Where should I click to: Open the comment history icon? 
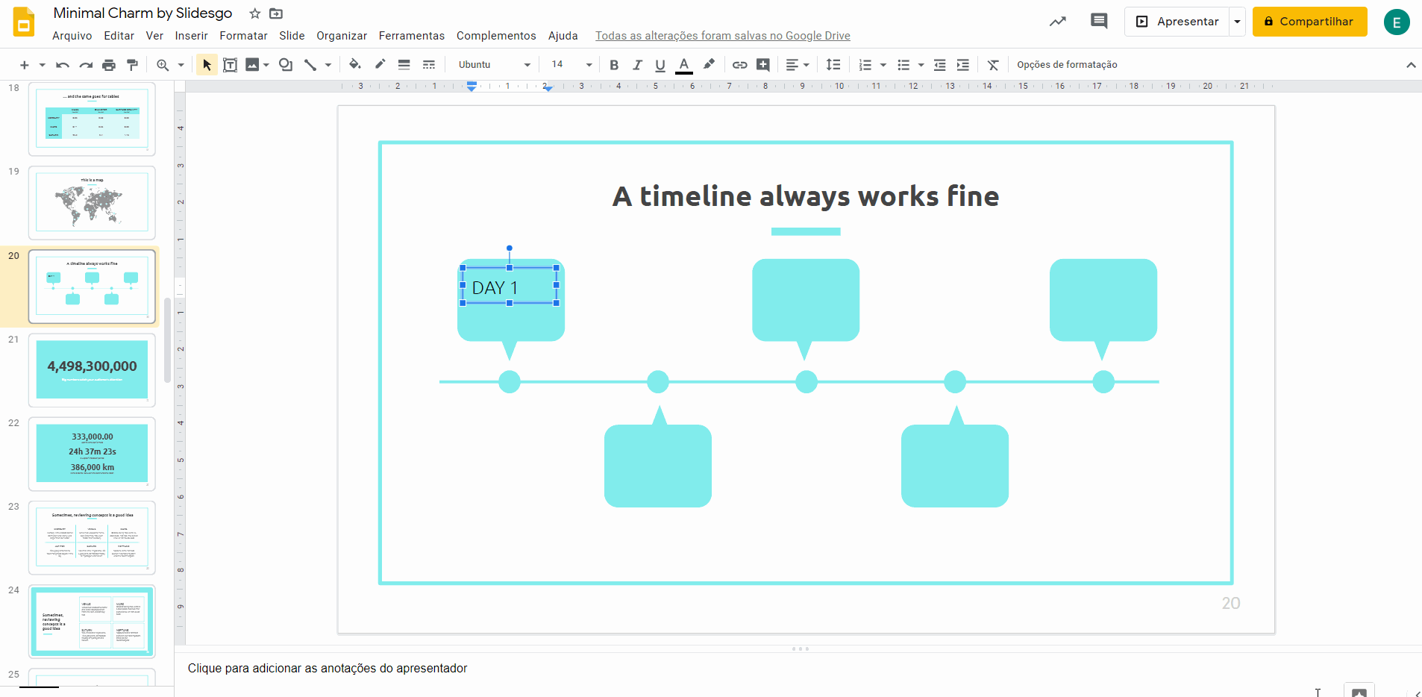(x=1099, y=21)
